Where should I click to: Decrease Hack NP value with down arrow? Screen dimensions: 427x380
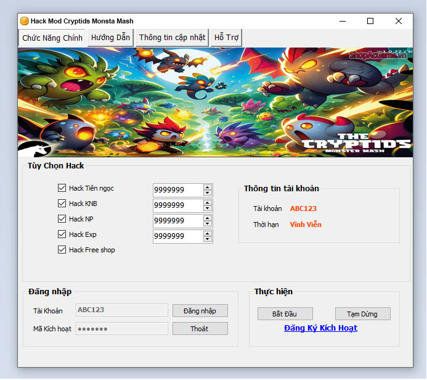208,224
